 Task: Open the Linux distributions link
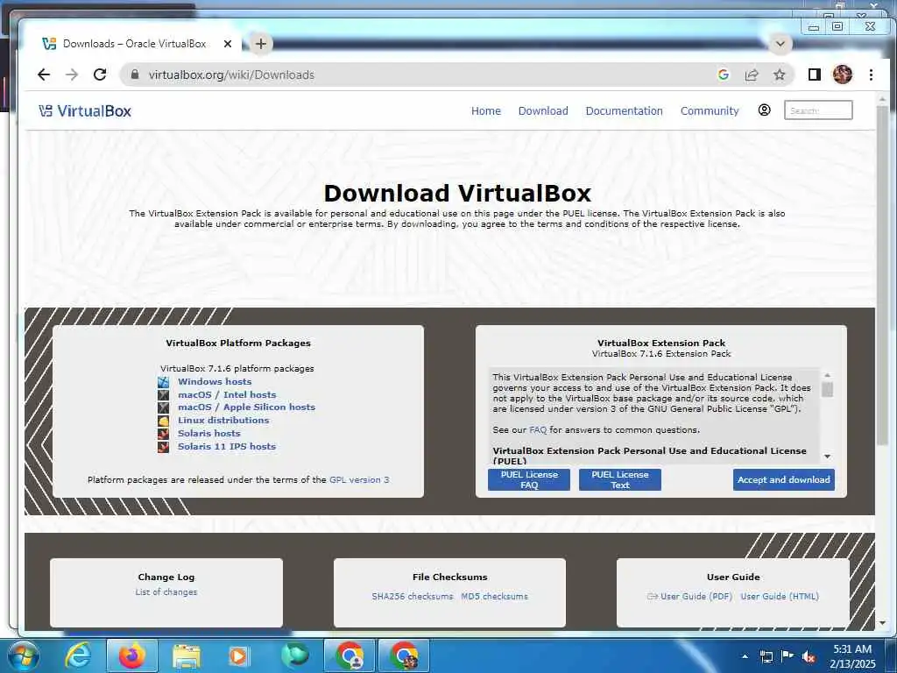(x=223, y=420)
